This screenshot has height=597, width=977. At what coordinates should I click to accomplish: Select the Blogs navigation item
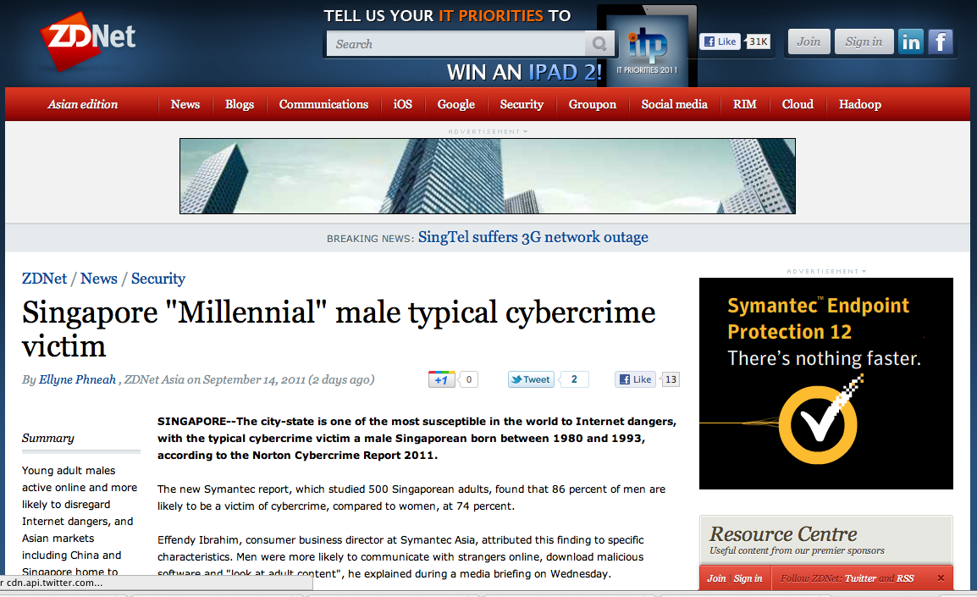(x=240, y=104)
